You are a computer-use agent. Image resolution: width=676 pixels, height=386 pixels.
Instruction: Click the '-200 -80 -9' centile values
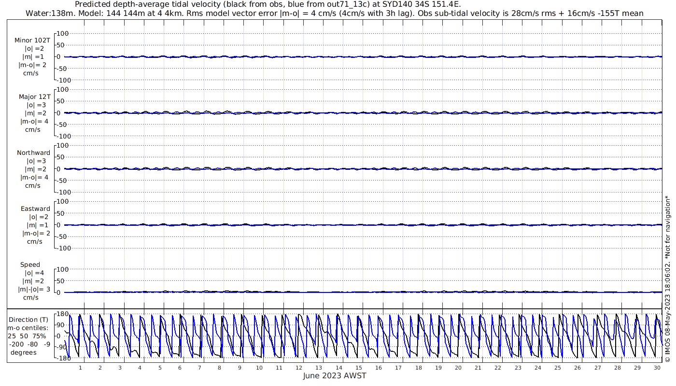tap(29, 344)
